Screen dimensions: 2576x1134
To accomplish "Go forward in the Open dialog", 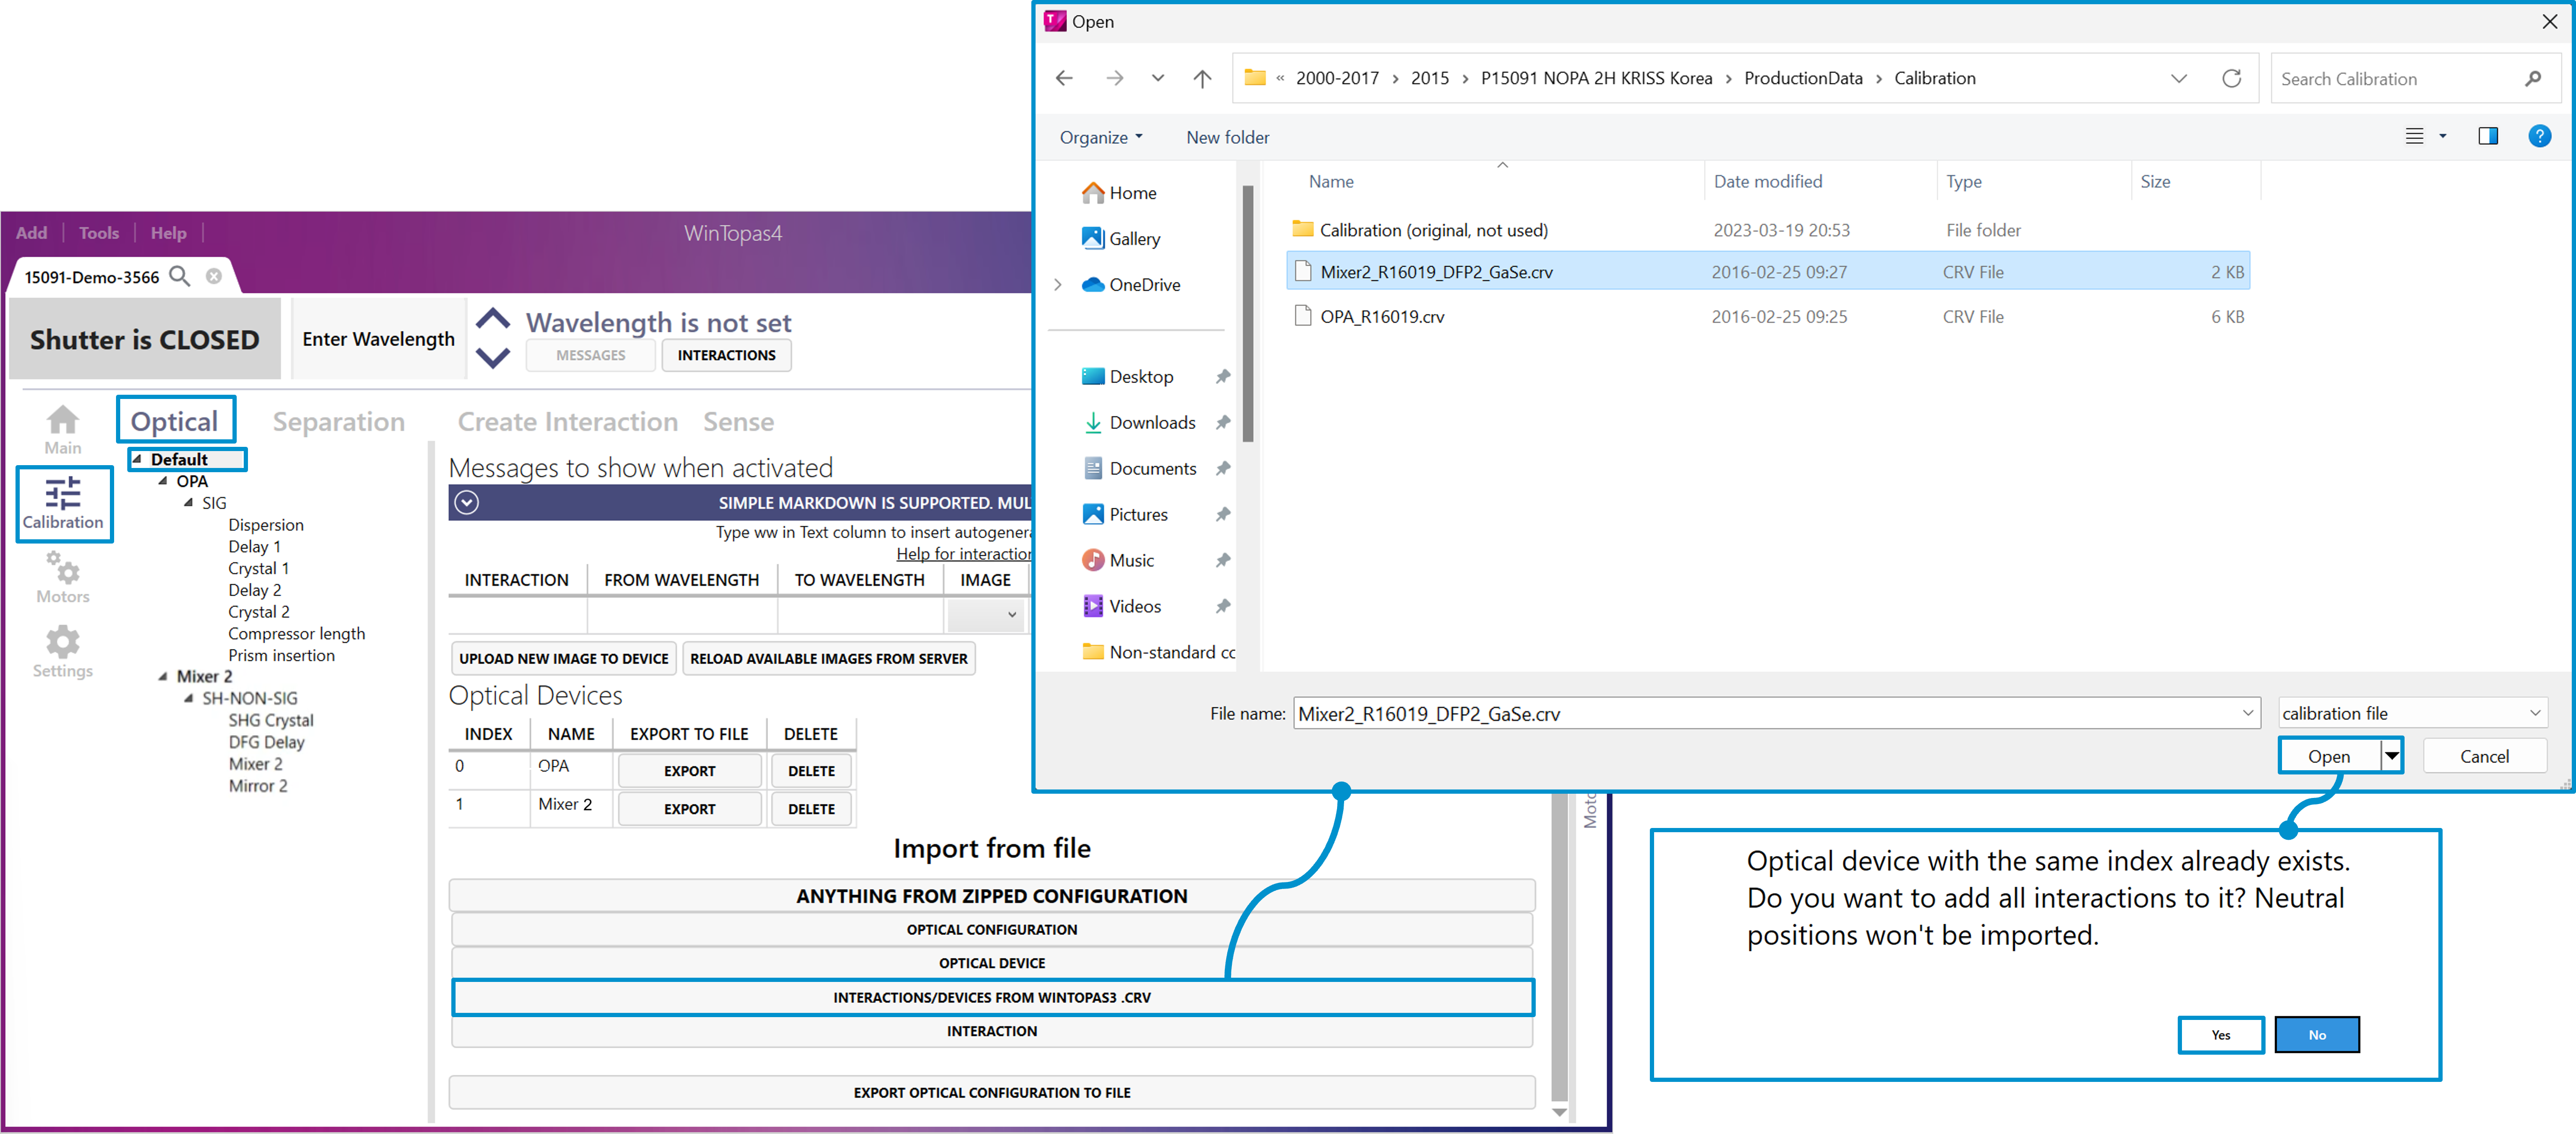I will [x=1114, y=78].
